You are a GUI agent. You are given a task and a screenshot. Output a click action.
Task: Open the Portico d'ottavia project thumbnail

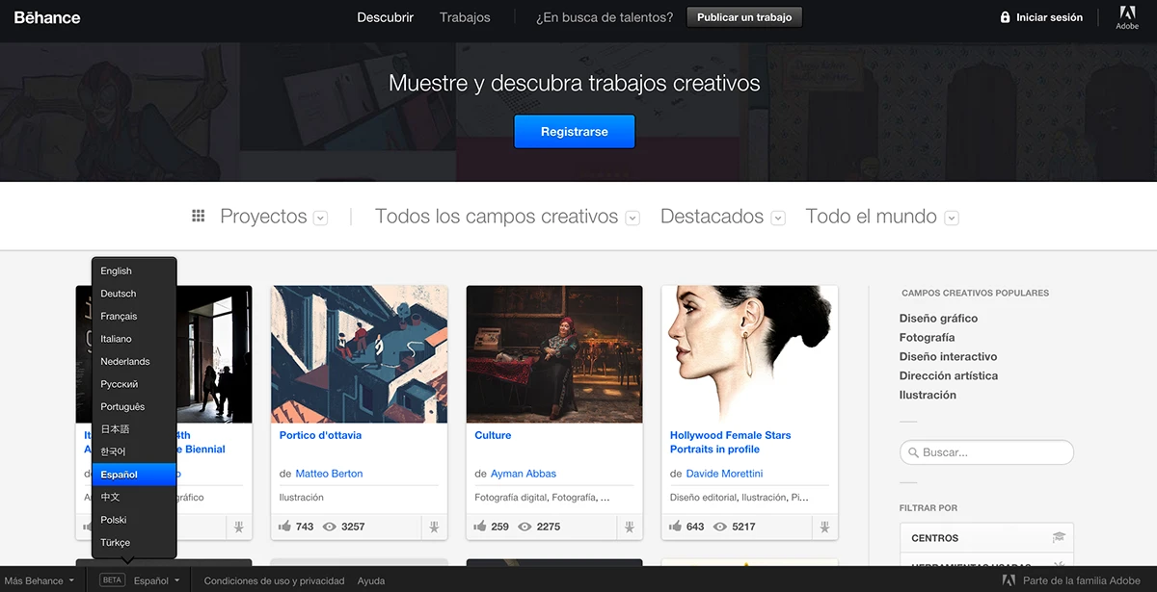point(359,354)
